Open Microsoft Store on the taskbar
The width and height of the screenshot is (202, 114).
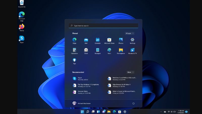click(119, 112)
